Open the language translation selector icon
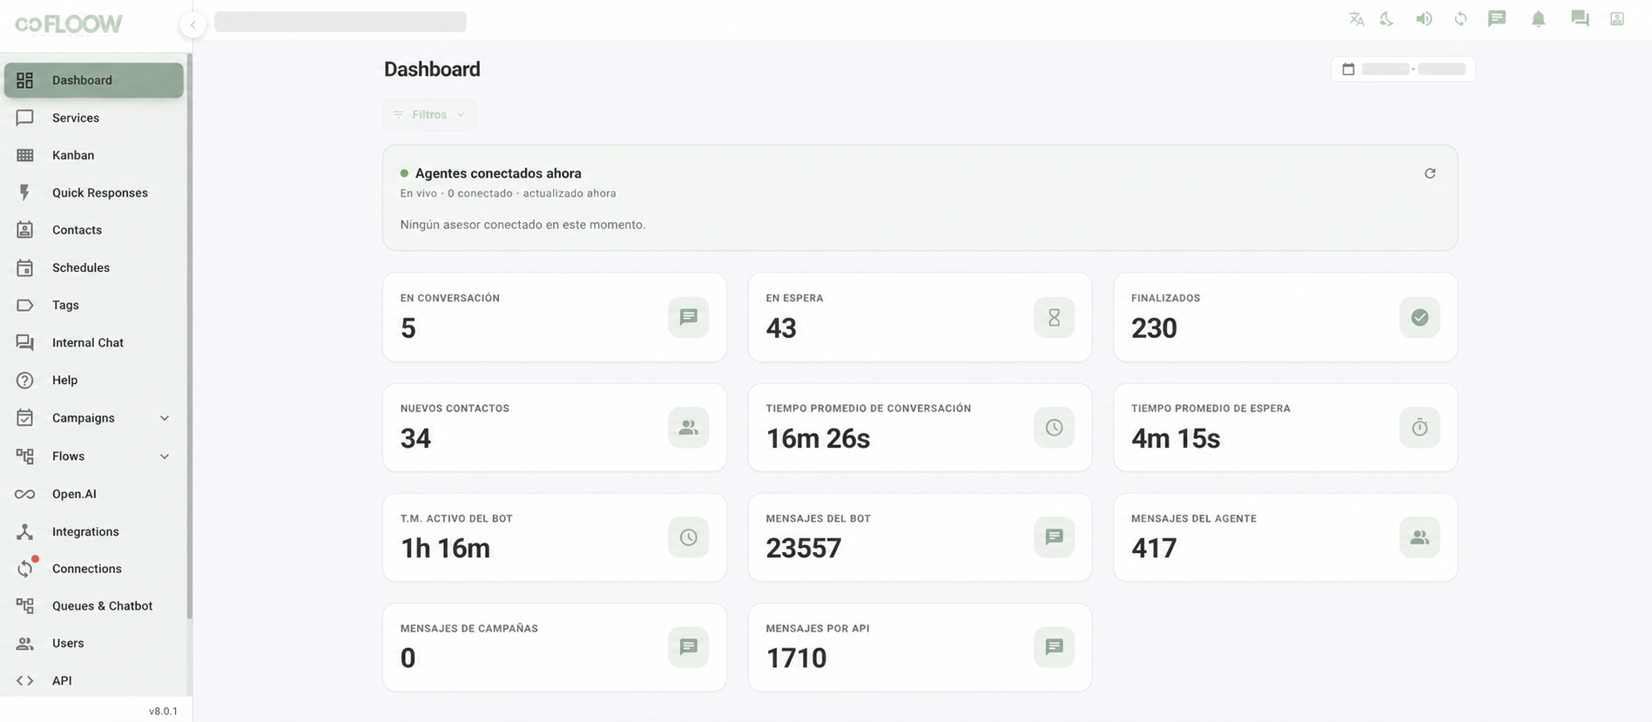Viewport: 1652px width, 722px height. pos(1356,19)
